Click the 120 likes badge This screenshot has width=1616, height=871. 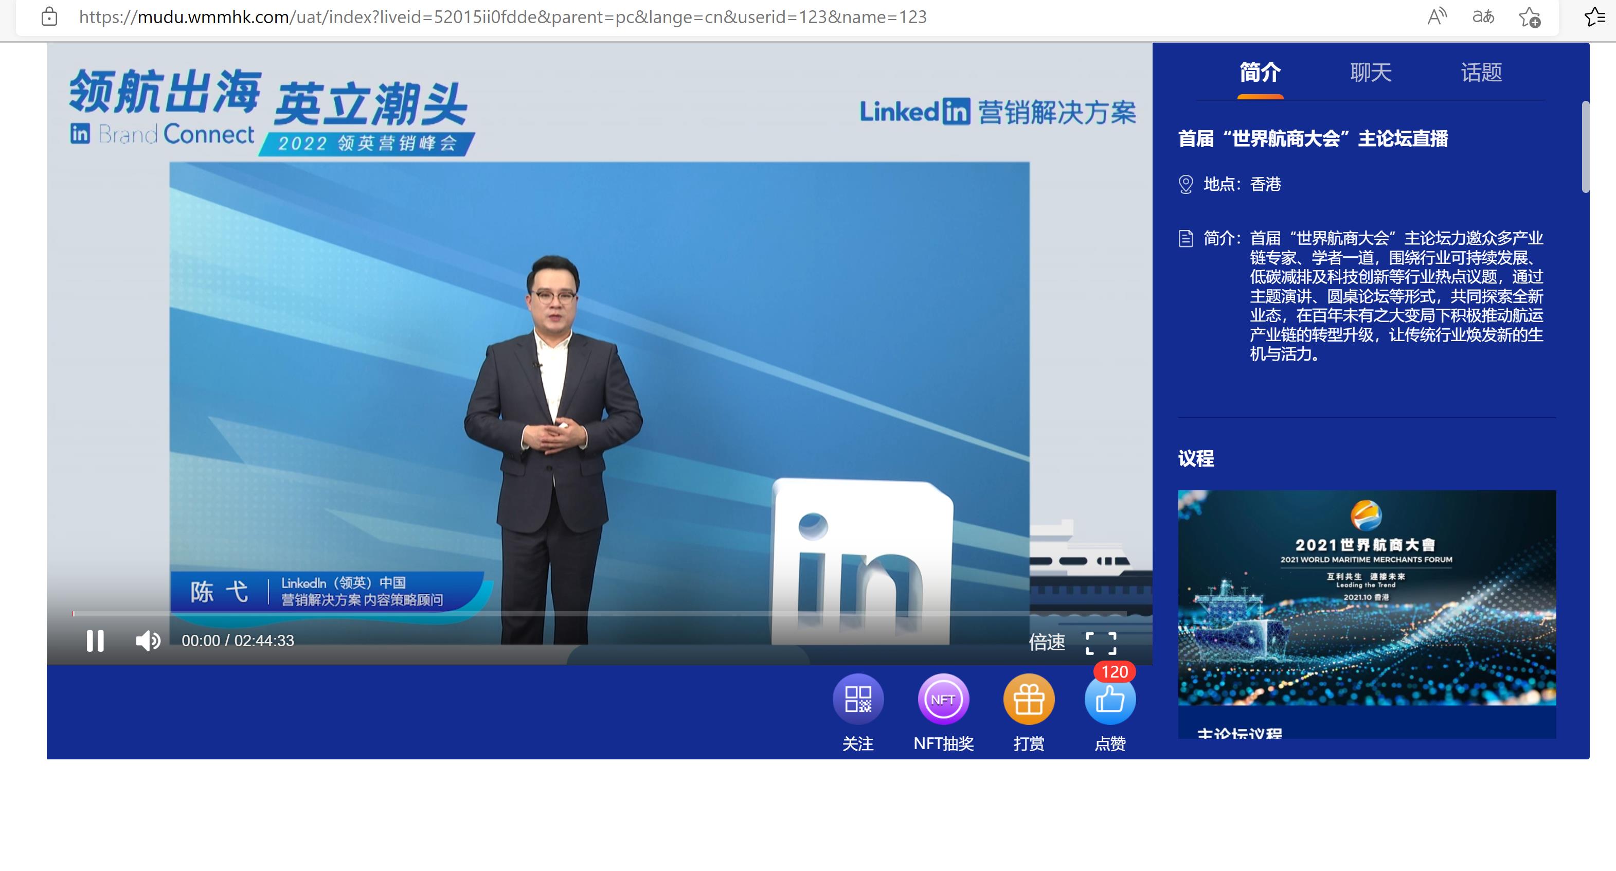coord(1114,672)
